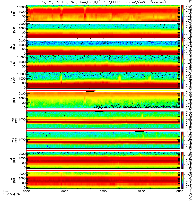Select the 'thd peir' panel label
The width and height of the screenshot is (193, 206).
pos(13,160)
